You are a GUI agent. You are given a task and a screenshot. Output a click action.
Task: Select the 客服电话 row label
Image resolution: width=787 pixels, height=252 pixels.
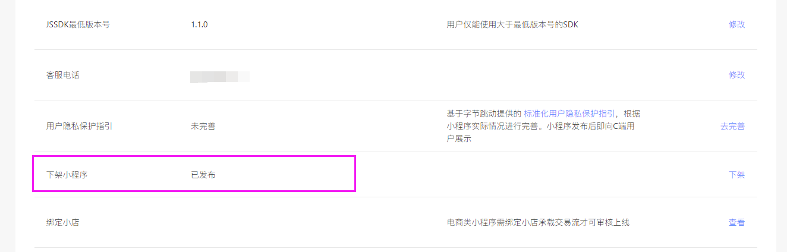(62, 75)
